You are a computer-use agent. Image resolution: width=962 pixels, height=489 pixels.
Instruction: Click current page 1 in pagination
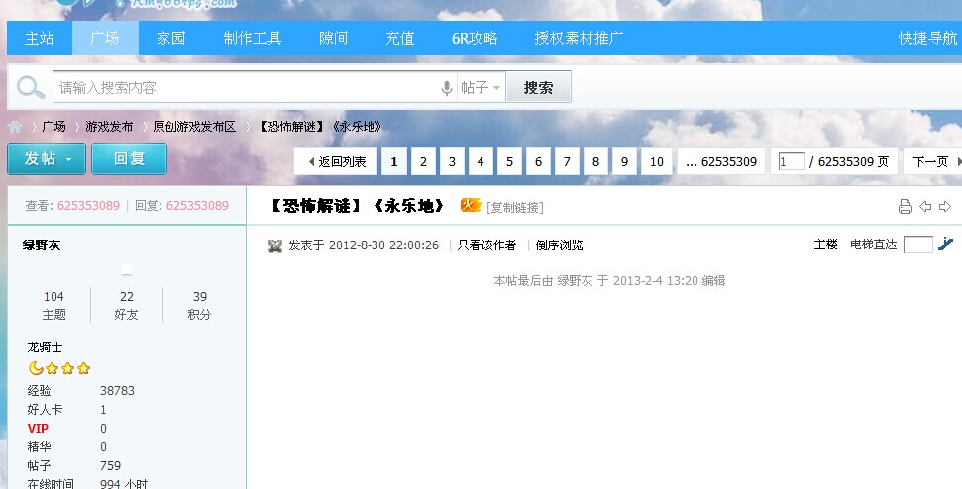[394, 161]
